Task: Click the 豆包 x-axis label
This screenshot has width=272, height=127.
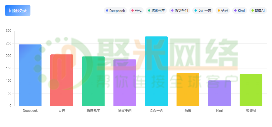Action: tap(62, 111)
